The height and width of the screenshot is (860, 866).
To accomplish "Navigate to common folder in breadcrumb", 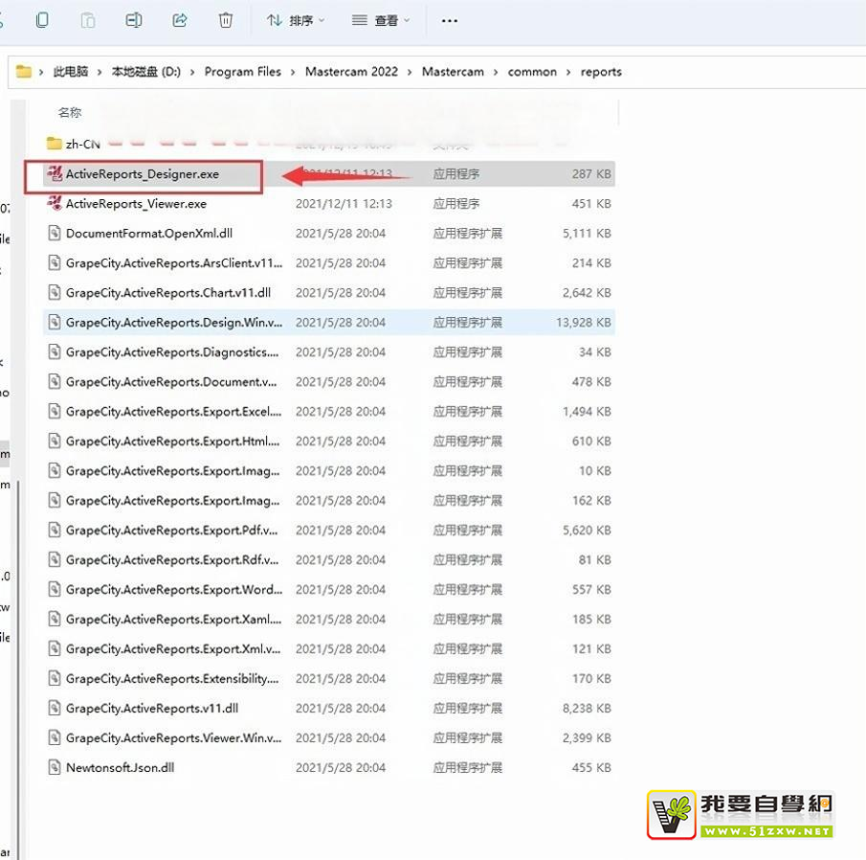I will click(532, 72).
